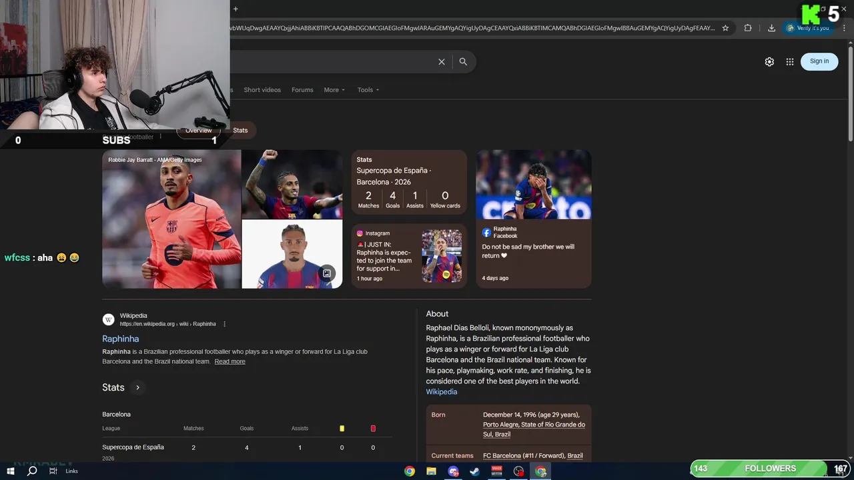Click the Goals column header in stats table
Image resolution: width=854 pixels, height=480 pixels.
[247, 429]
